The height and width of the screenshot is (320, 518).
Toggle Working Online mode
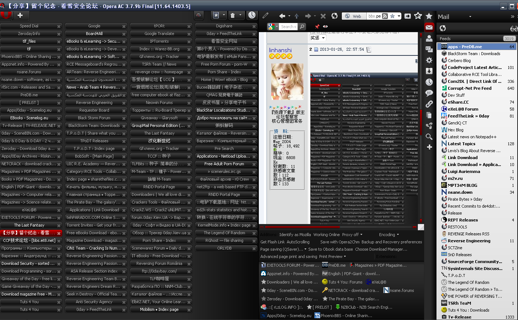click(x=326, y=235)
